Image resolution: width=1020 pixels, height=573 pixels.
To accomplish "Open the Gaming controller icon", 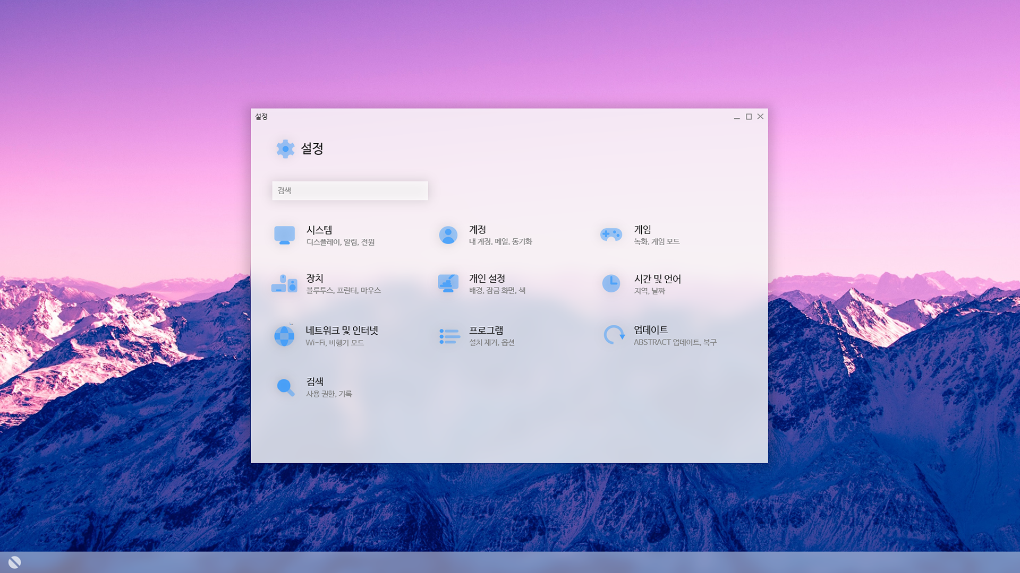I will [x=611, y=235].
